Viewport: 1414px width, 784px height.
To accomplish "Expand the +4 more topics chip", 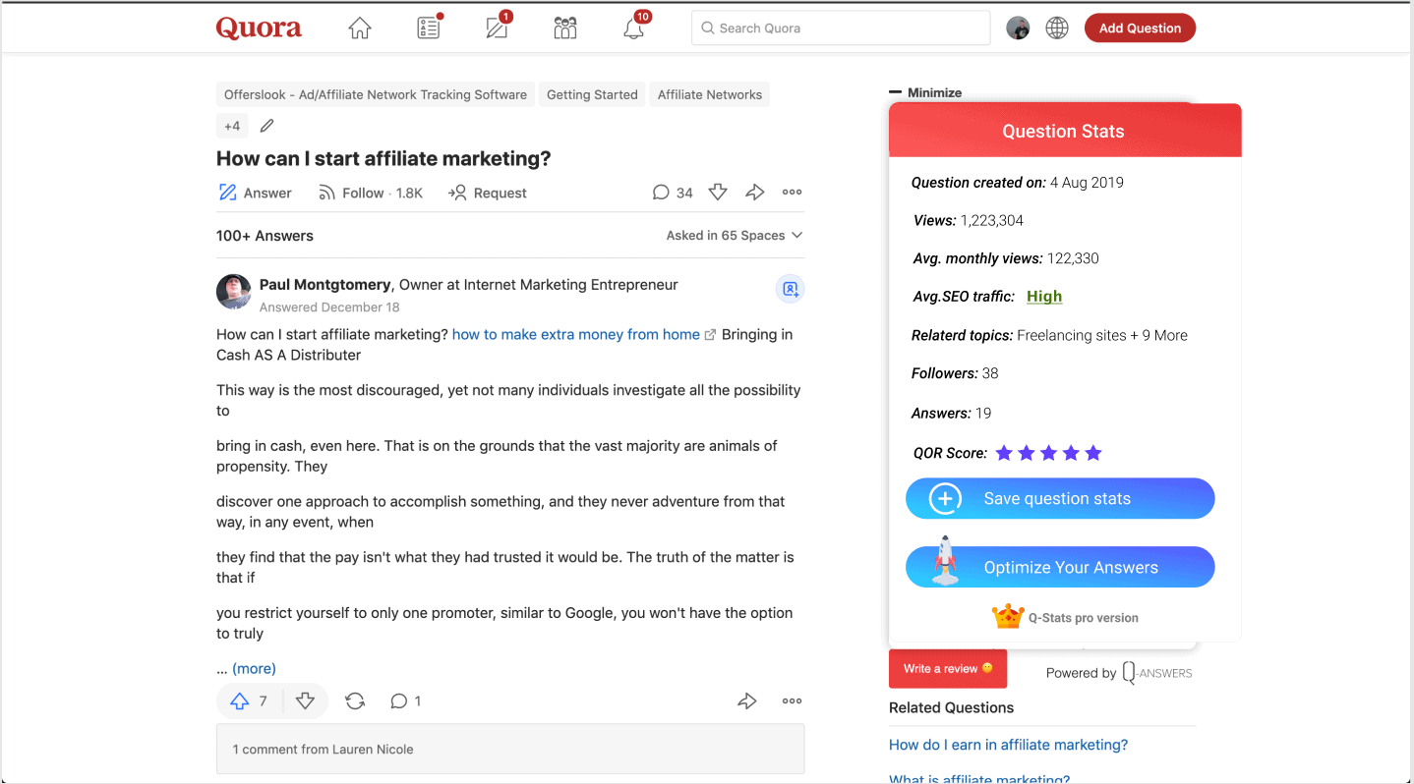I will pos(232,126).
